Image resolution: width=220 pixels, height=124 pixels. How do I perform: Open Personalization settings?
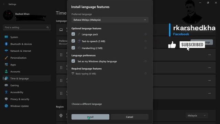point(27,58)
